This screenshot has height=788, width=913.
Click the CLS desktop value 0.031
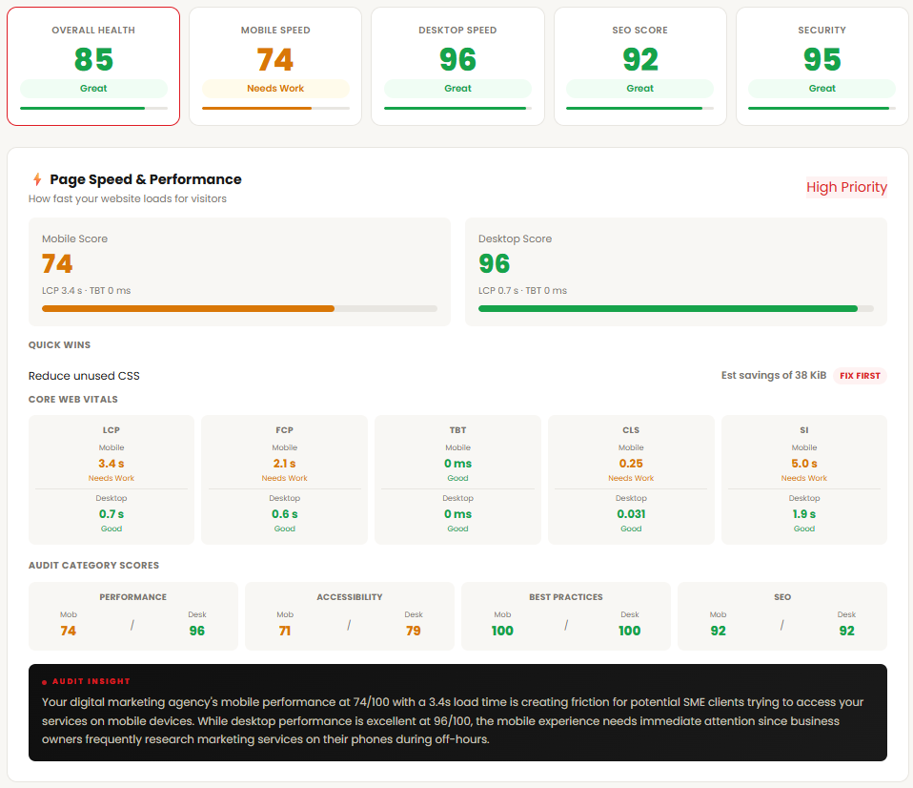click(x=631, y=514)
